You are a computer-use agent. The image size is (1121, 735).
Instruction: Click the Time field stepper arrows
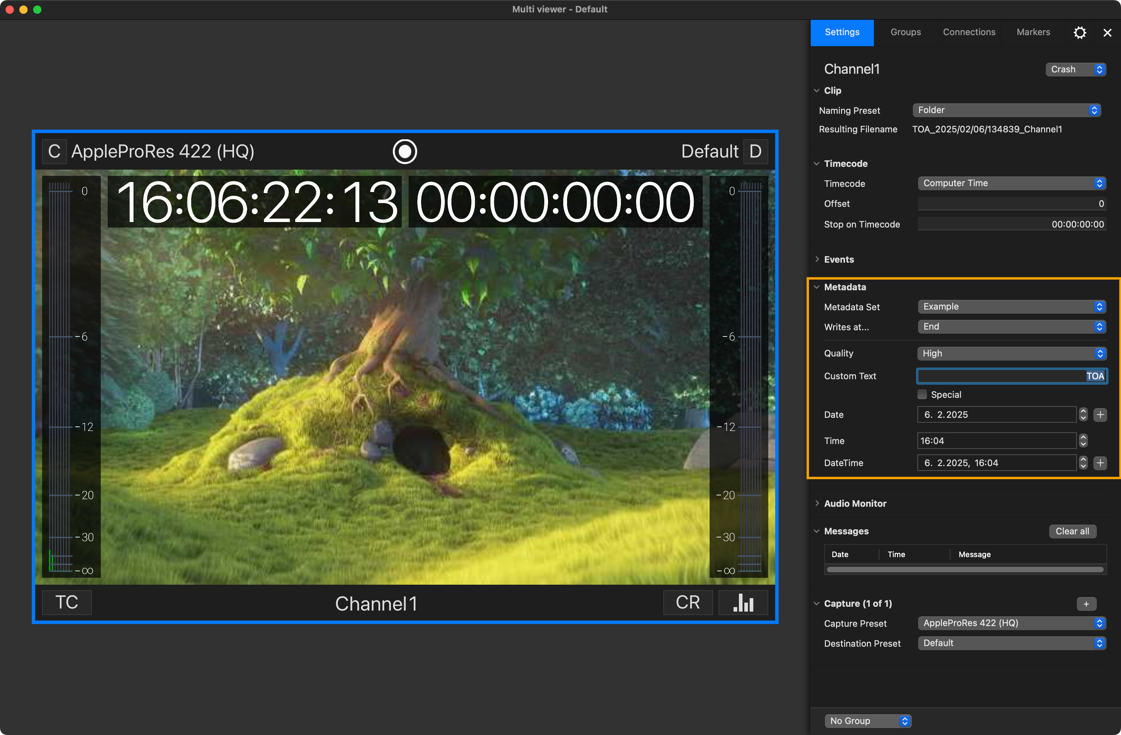click(x=1083, y=441)
